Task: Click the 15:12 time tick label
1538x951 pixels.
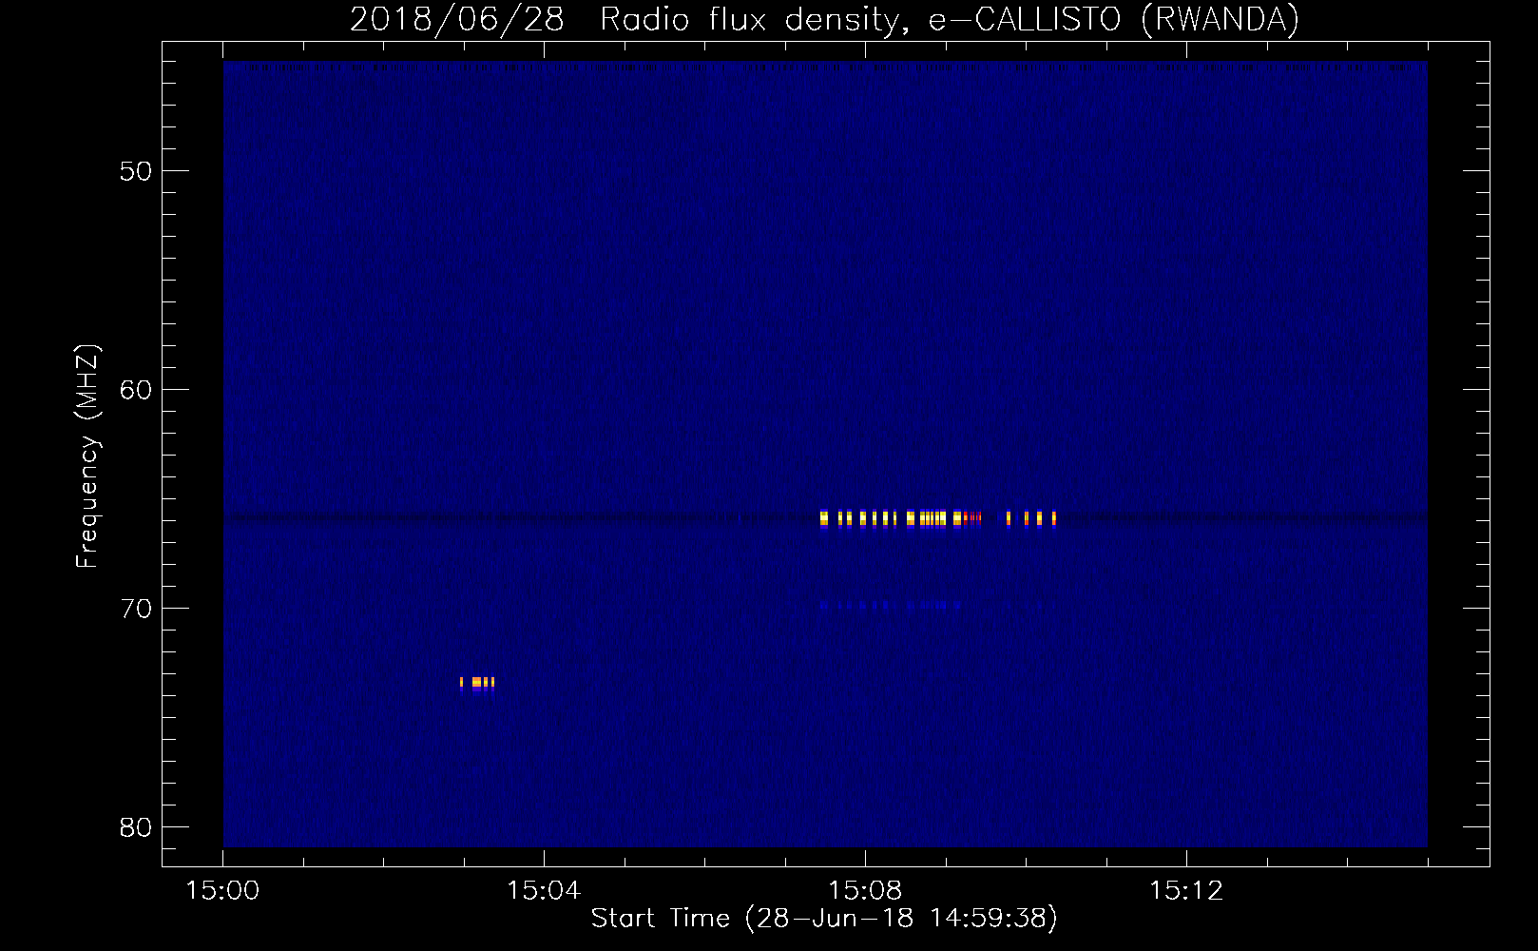Action: (x=1186, y=891)
